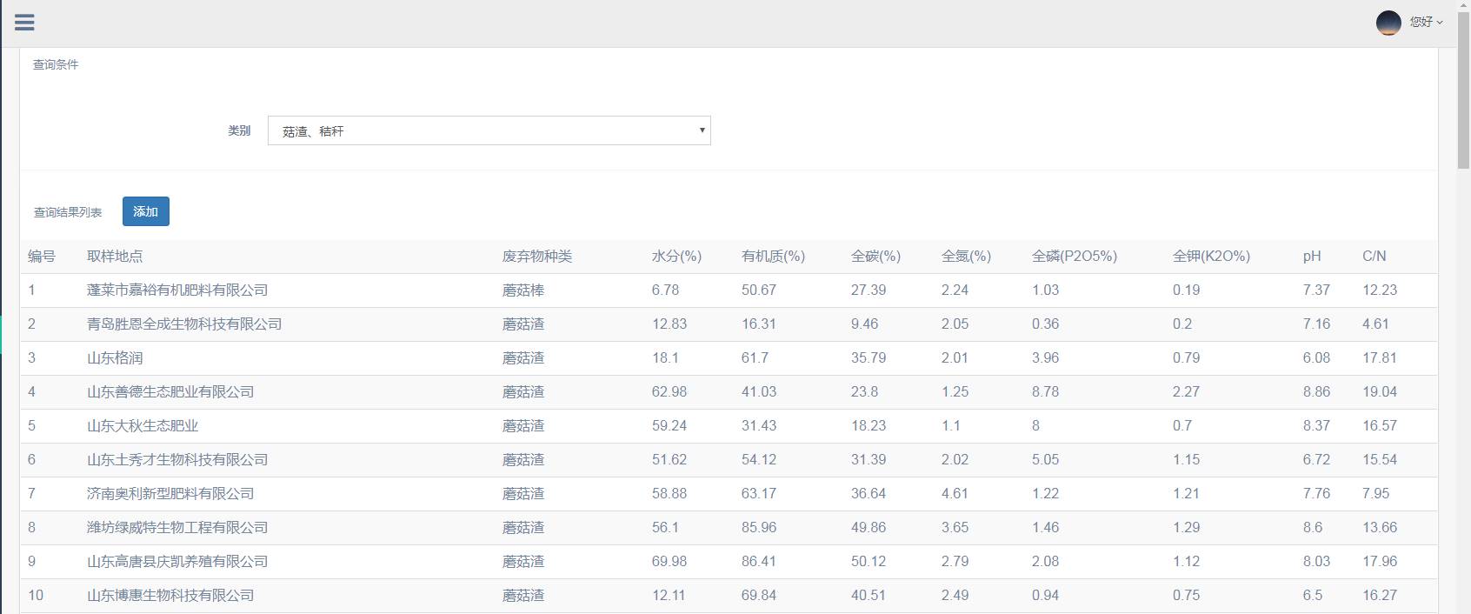Click the 山东格润 table row
This screenshot has width=1471, height=614.
[x=115, y=358]
